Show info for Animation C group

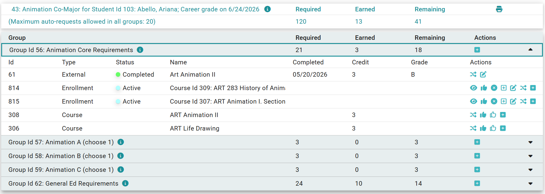coord(121,169)
